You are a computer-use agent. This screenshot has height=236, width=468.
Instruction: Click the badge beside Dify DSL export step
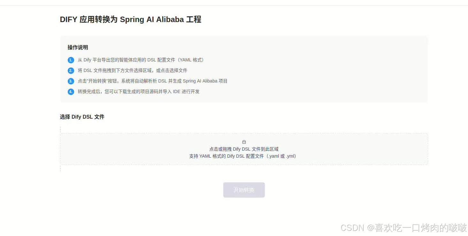coord(71,60)
